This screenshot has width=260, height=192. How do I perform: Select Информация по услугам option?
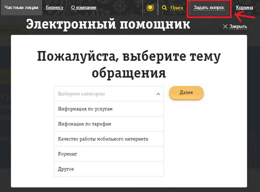pos(109,109)
